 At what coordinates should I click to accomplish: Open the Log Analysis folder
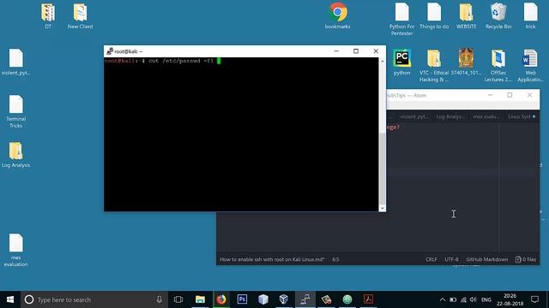point(15,155)
